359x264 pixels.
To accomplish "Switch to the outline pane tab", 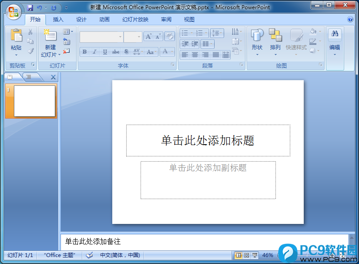I will [29, 77].
